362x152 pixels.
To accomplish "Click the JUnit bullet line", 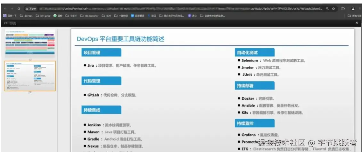I will 259,75.
